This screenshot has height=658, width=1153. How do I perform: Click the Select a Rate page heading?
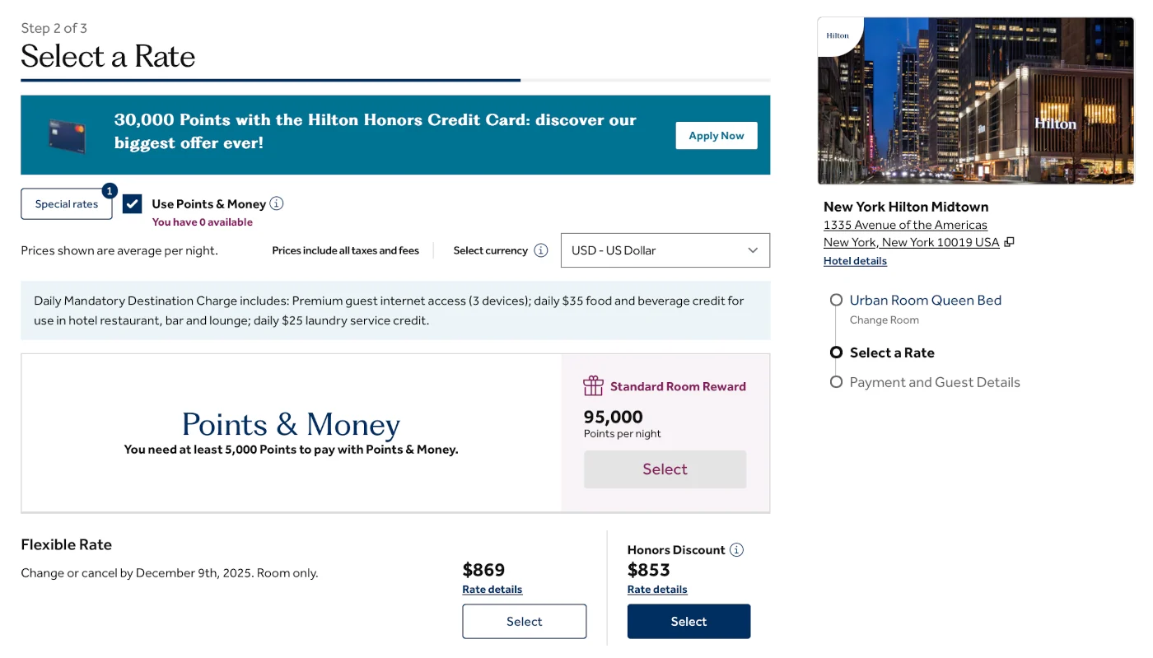tap(108, 57)
